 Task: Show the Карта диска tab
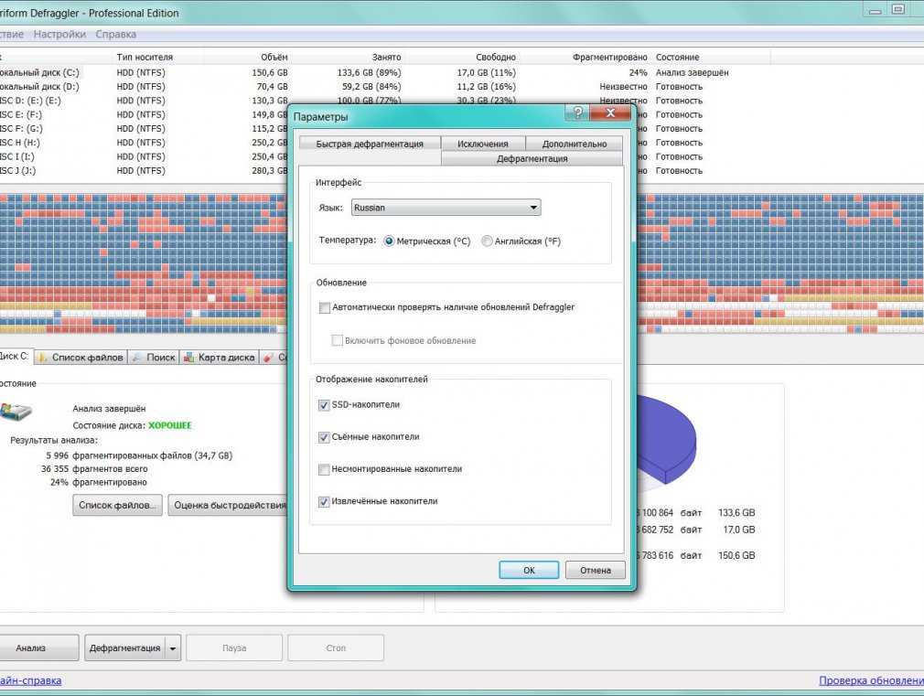click(x=220, y=357)
